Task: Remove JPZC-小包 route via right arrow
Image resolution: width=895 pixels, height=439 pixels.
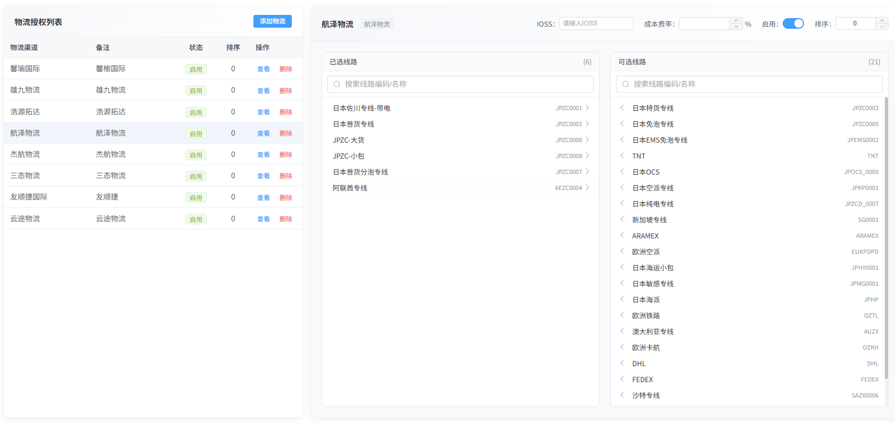Action: point(587,155)
